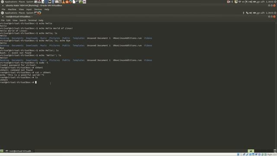The image size is (277, 156).
Task: Open VirtualBox Help menu
Action: pos(47,10)
